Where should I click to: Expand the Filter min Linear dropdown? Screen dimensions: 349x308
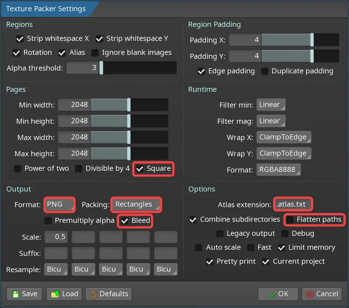tap(271, 105)
